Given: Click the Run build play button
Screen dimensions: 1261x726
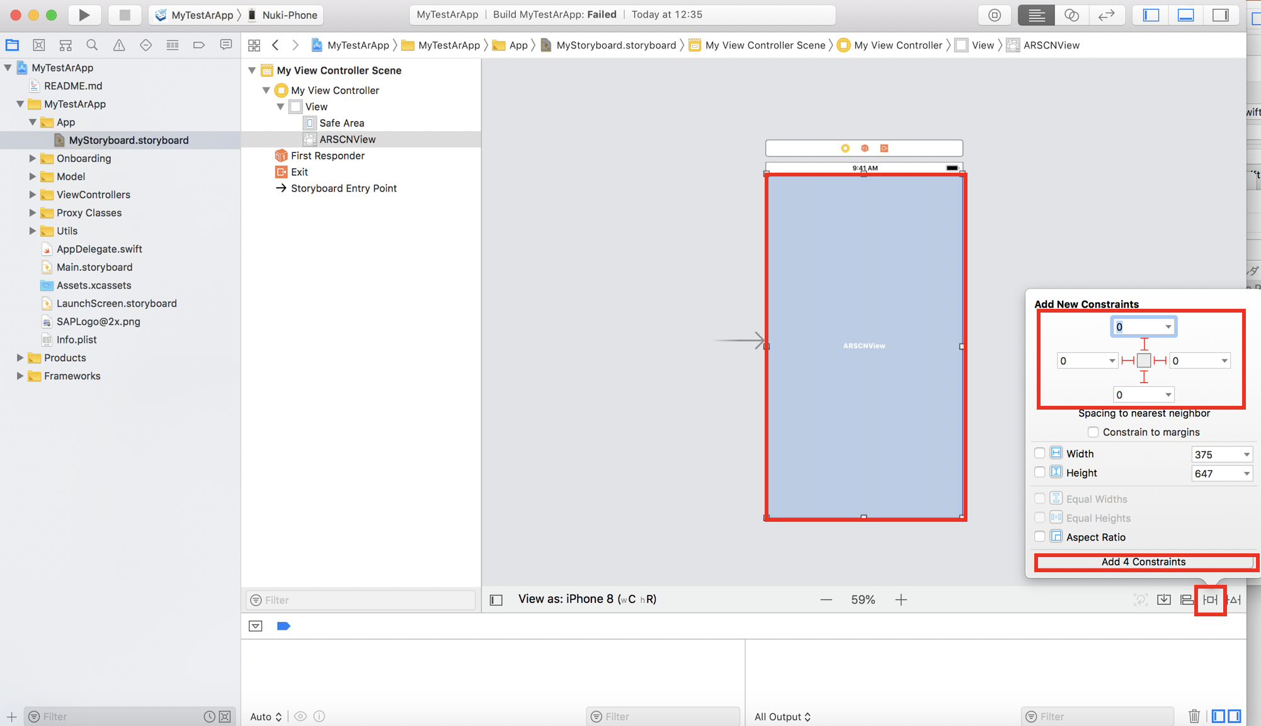Looking at the screenshot, I should click(84, 14).
